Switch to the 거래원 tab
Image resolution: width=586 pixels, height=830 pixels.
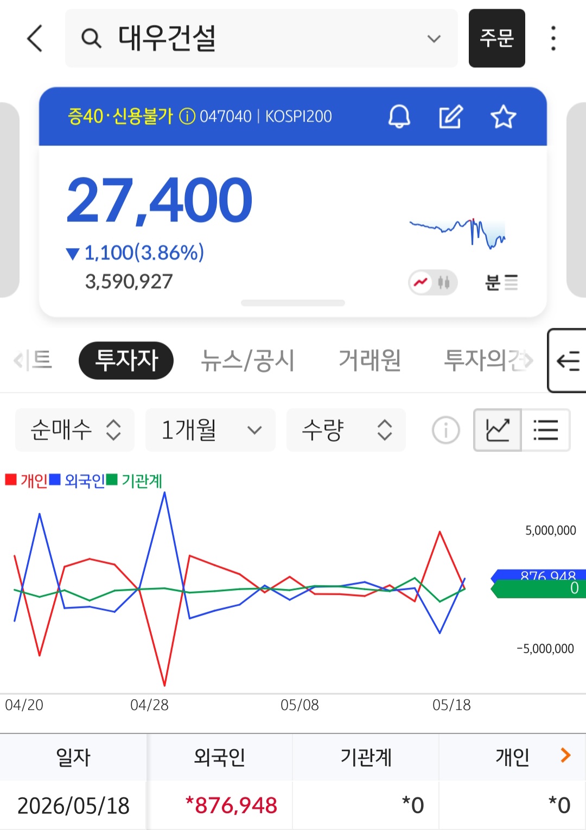coord(370,360)
